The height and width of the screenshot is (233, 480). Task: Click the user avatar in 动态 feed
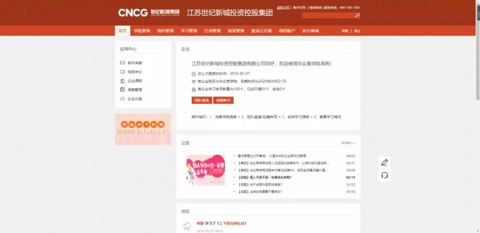pyautogui.click(x=187, y=226)
